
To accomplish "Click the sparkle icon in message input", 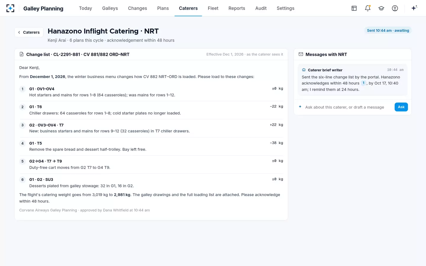I will coord(300,107).
